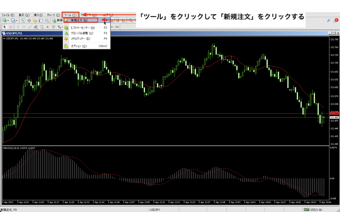
Task: Open the chat notification icon with badge
Action: pyautogui.click(x=335, y=20)
